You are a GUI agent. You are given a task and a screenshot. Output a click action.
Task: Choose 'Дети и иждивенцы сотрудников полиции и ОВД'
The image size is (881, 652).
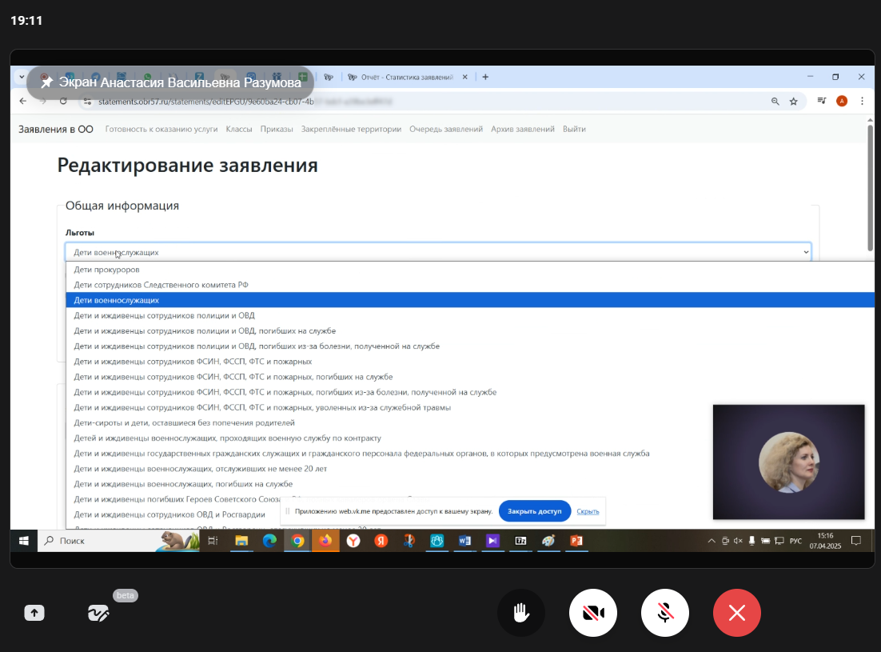[x=165, y=315]
